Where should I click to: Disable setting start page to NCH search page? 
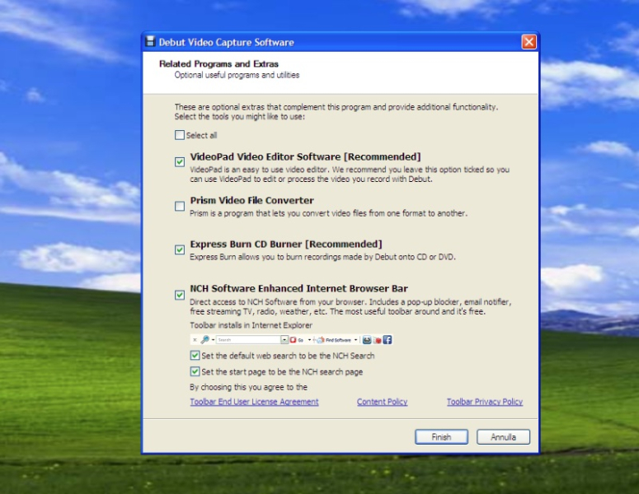195,371
